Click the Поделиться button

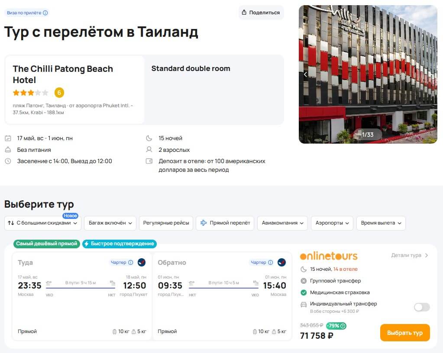pyautogui.click(x=261, y=13)
